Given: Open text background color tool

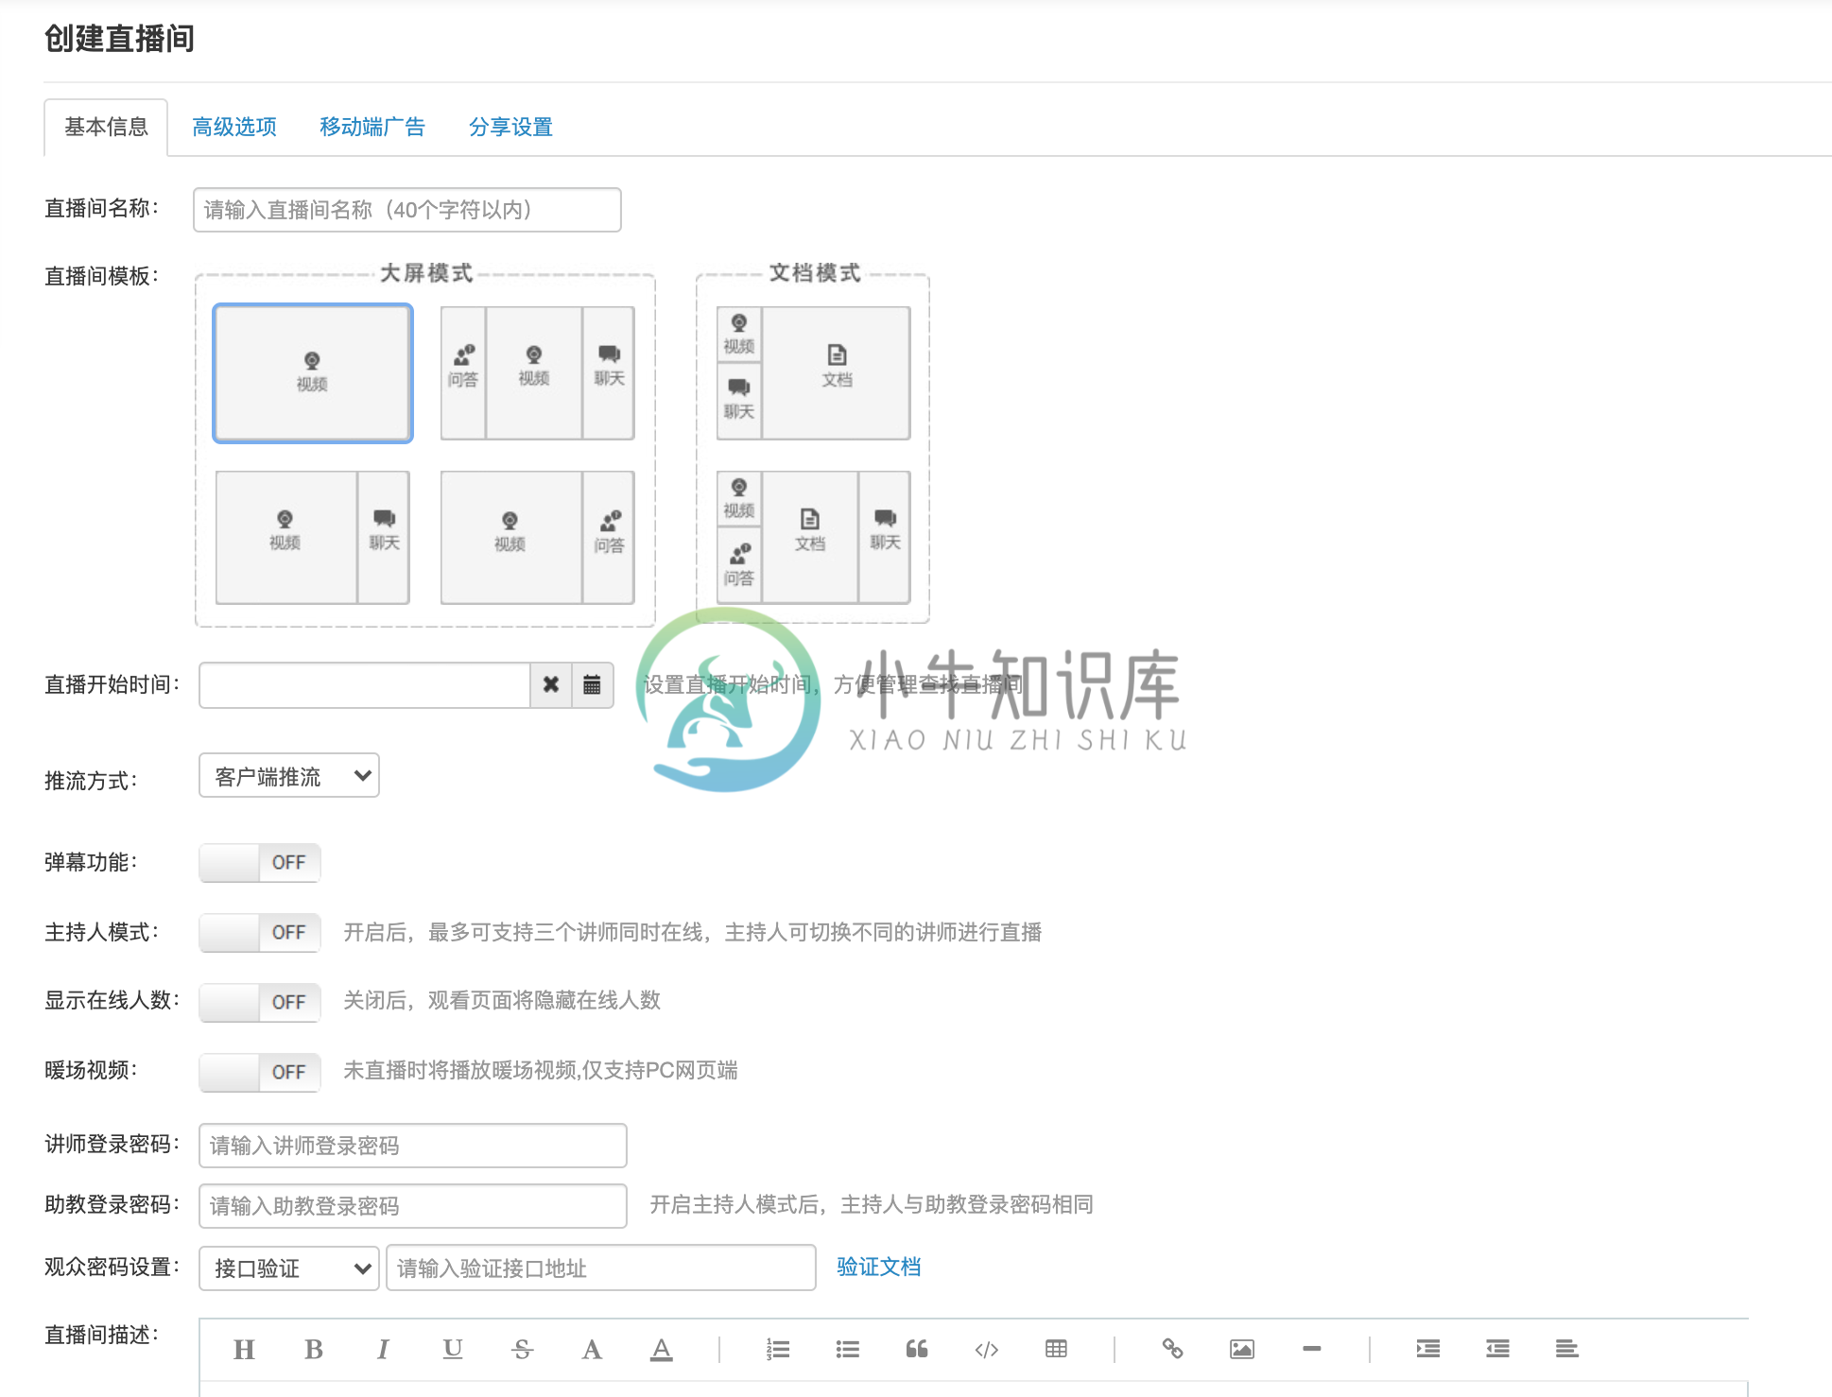Looking at the screenshot, I should (662, 1349).
